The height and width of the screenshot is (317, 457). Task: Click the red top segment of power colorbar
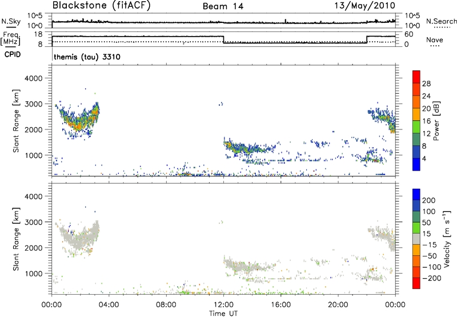416,77
